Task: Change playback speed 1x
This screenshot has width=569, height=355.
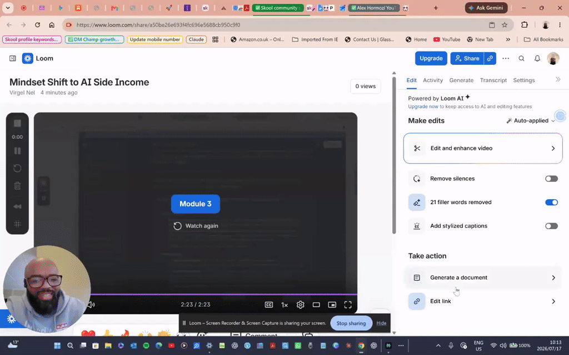Action: (284, 305)
